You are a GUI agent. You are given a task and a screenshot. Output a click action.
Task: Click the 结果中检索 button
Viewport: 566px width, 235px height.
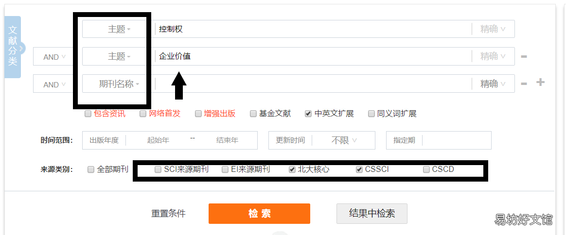pos(372,213)
